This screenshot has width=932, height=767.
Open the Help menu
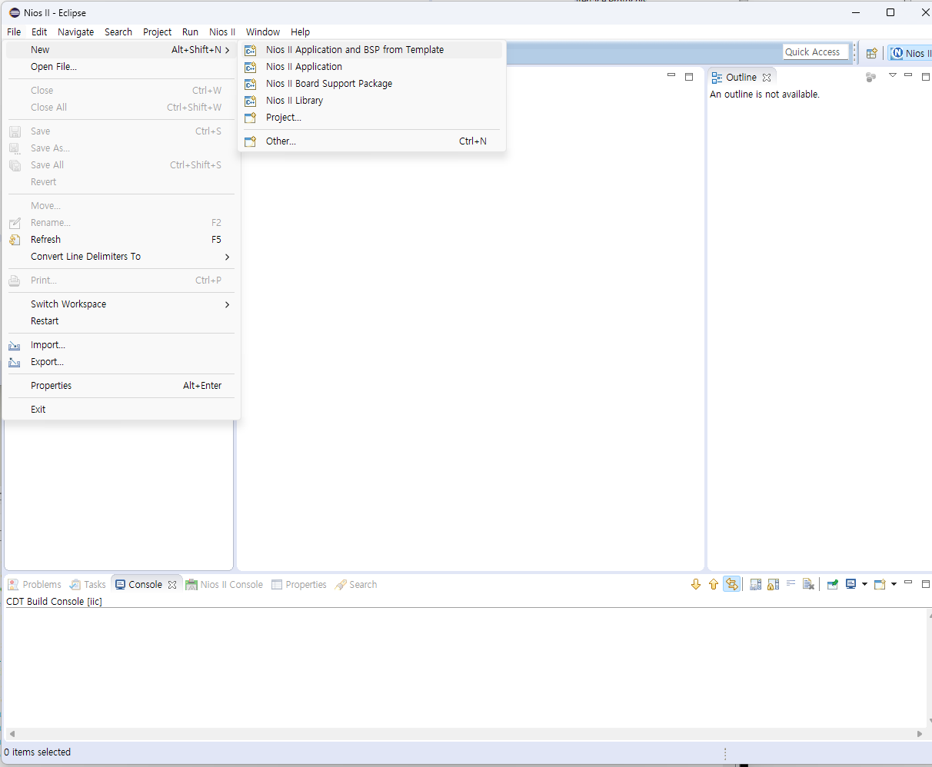pos(301,32)
